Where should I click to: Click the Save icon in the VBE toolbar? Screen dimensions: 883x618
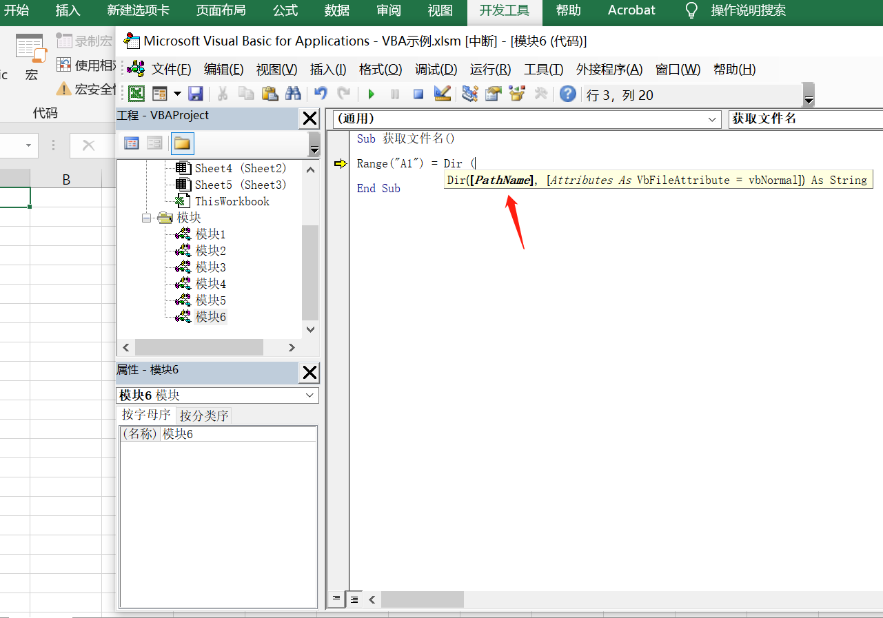(x=198, y=94)
